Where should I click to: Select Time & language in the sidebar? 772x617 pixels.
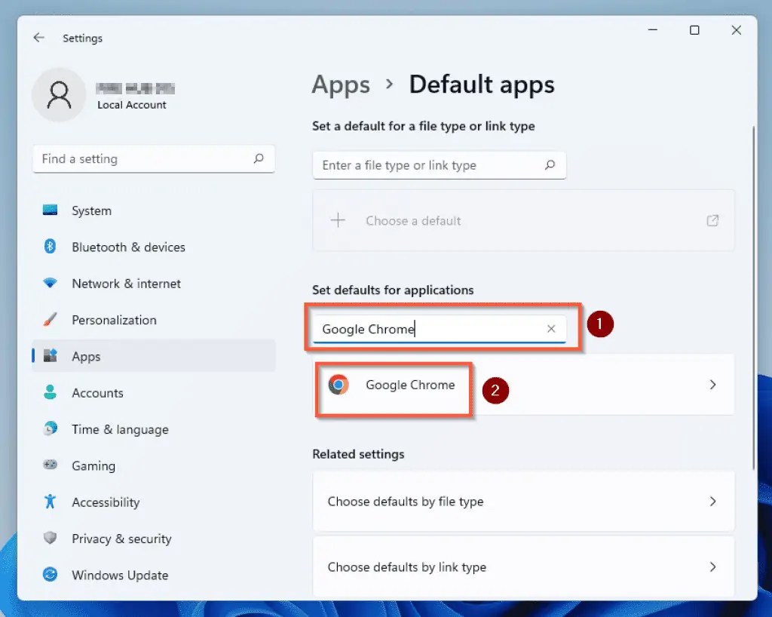(x=154, y=429)
